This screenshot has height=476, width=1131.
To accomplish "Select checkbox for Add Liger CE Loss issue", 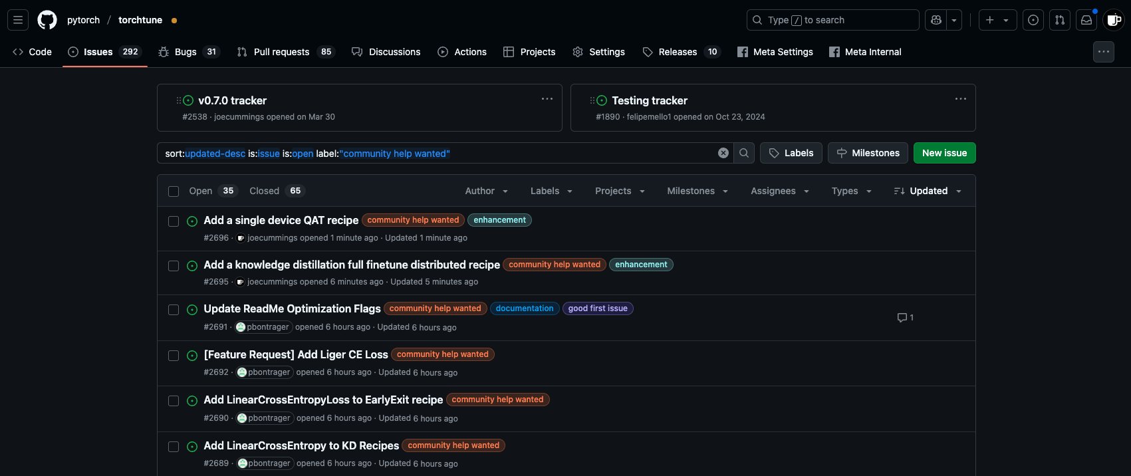I will pos(174,356).
